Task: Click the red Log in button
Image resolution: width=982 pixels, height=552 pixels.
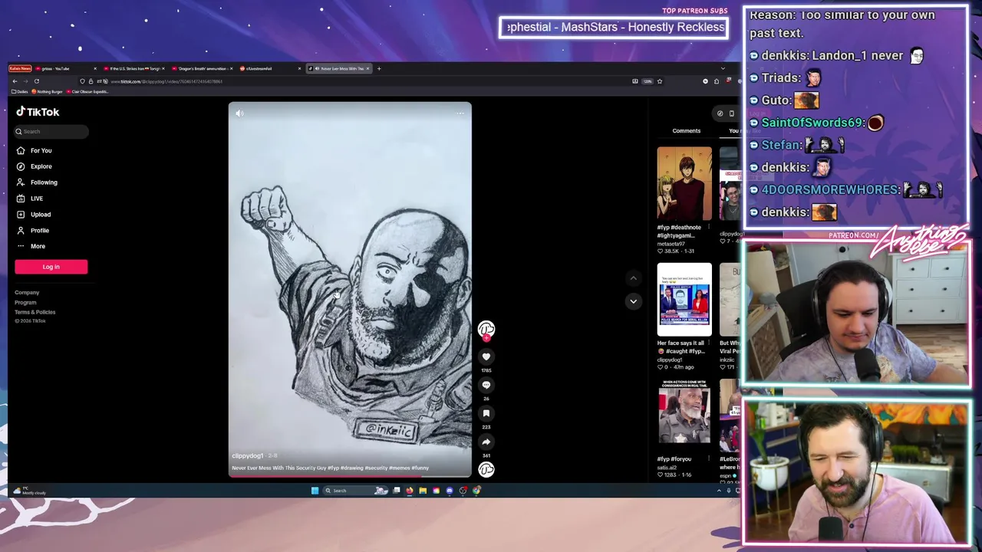Action: 51,267
